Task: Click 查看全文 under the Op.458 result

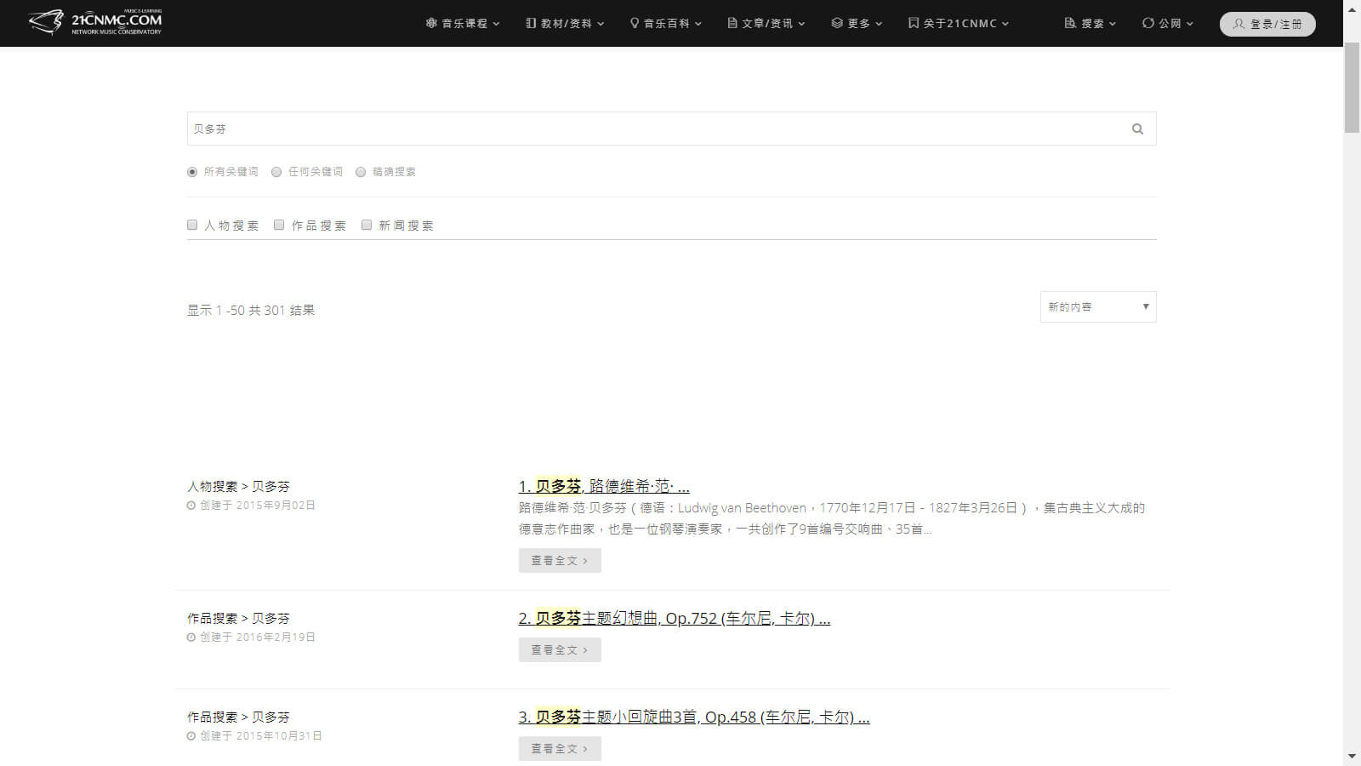Action: (x=560, y=749)
